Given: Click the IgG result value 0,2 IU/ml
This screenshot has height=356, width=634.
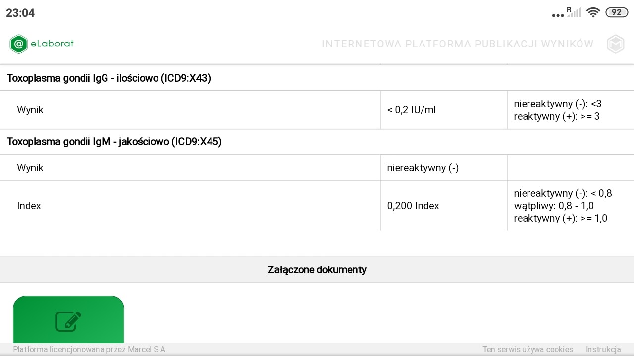Looking at the screenshot, I should pyautogui.click(x=412, y=110).
